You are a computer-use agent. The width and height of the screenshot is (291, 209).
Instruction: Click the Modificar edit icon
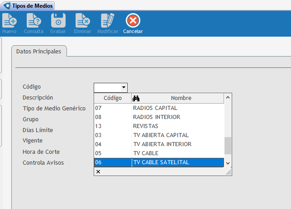pos(107,21)
